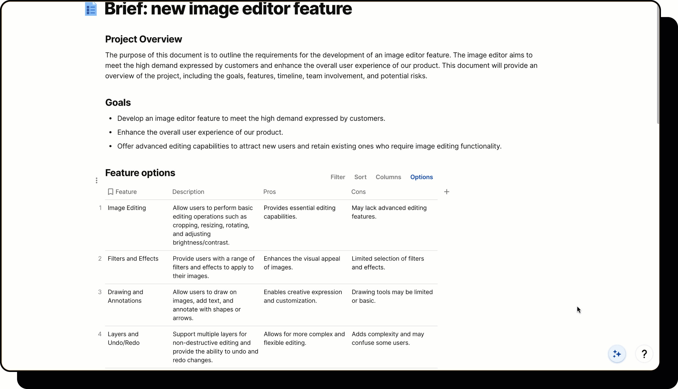Click the page scrollbar thumb
This screenshot has height=389, width=678.
click(658, 64)
